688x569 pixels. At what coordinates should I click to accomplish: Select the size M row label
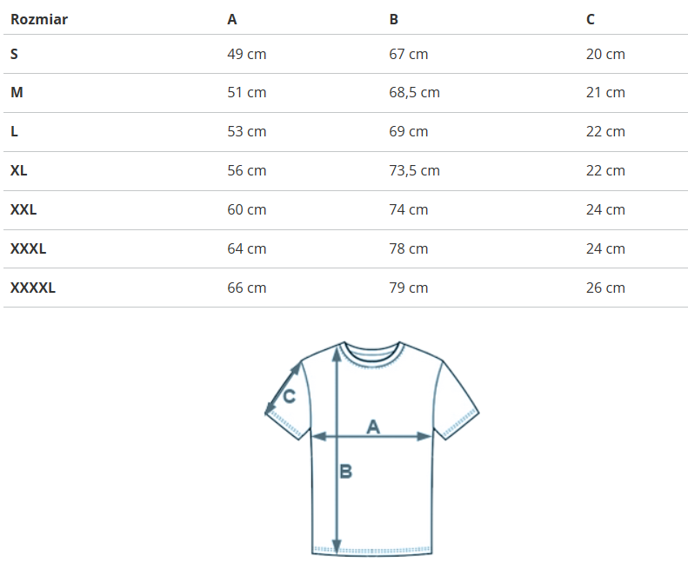click(17, 93)
